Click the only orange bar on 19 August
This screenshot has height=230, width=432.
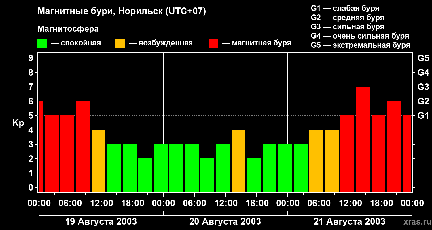point(98,161)
